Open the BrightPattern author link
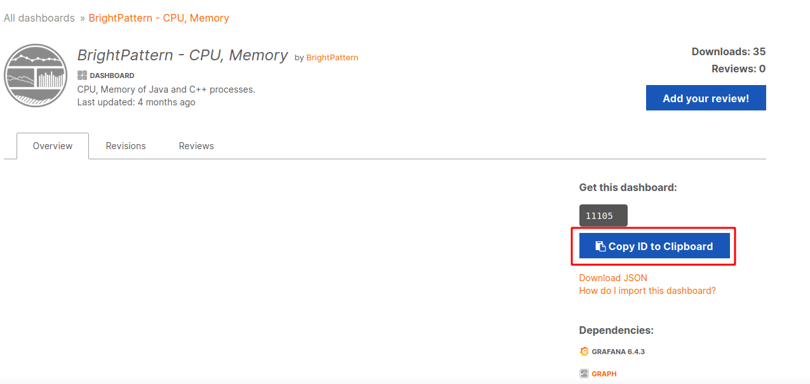This screenshot has height=384, width=810. tap(332, 58)
